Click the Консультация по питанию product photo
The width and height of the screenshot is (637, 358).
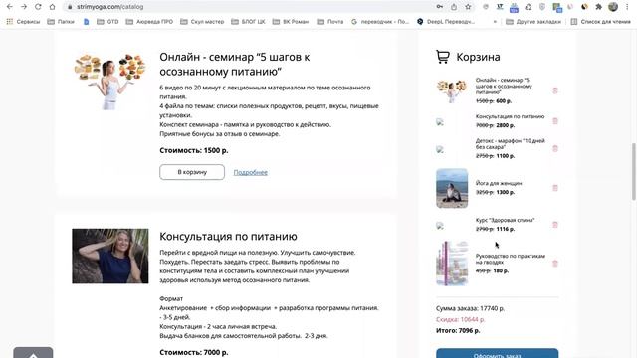[110, 256]
